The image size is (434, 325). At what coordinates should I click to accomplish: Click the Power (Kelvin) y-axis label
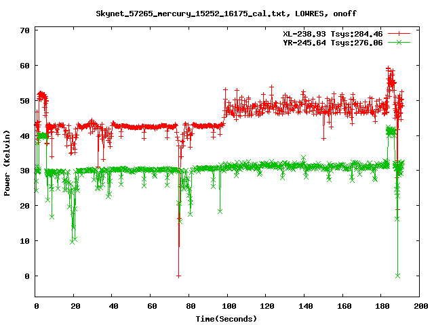click(x=7, y=163)
